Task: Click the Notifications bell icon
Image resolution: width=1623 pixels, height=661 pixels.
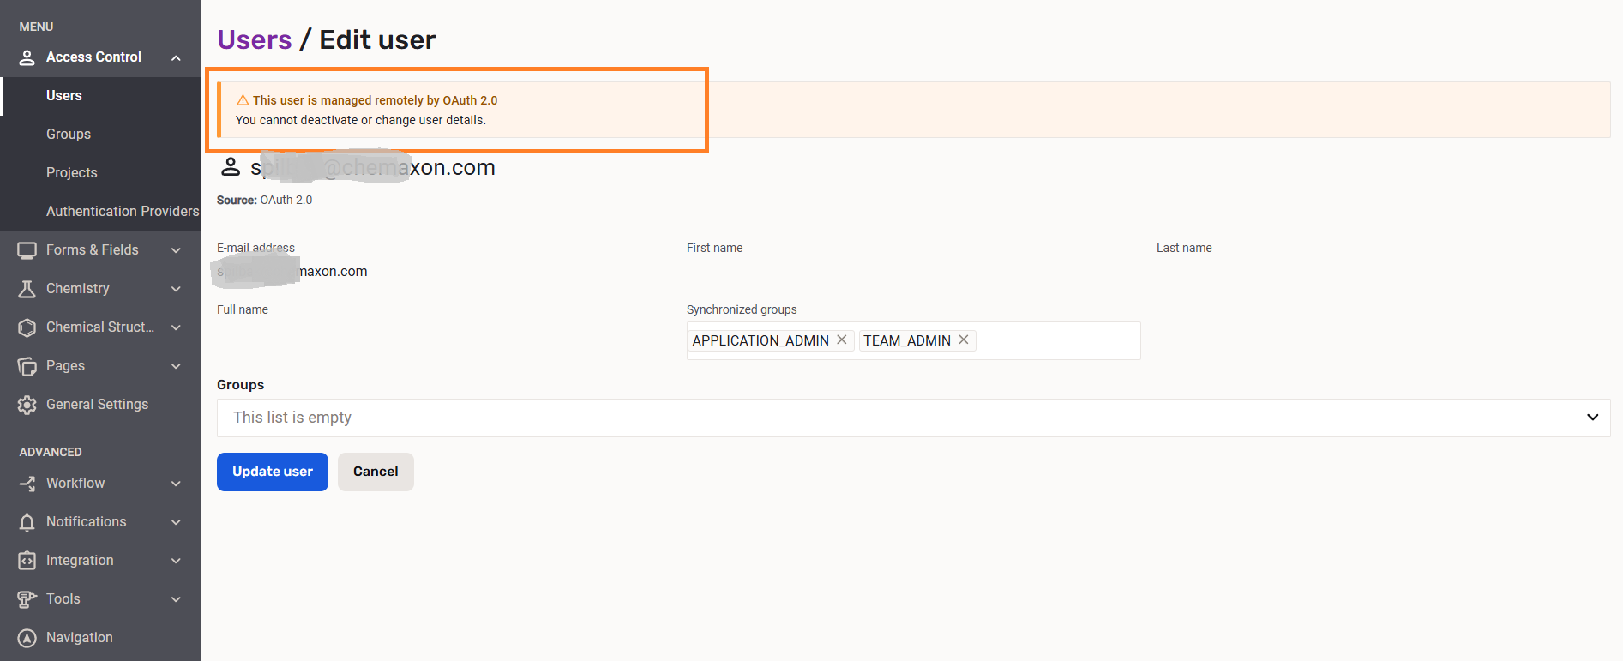Action: point(27,522)
